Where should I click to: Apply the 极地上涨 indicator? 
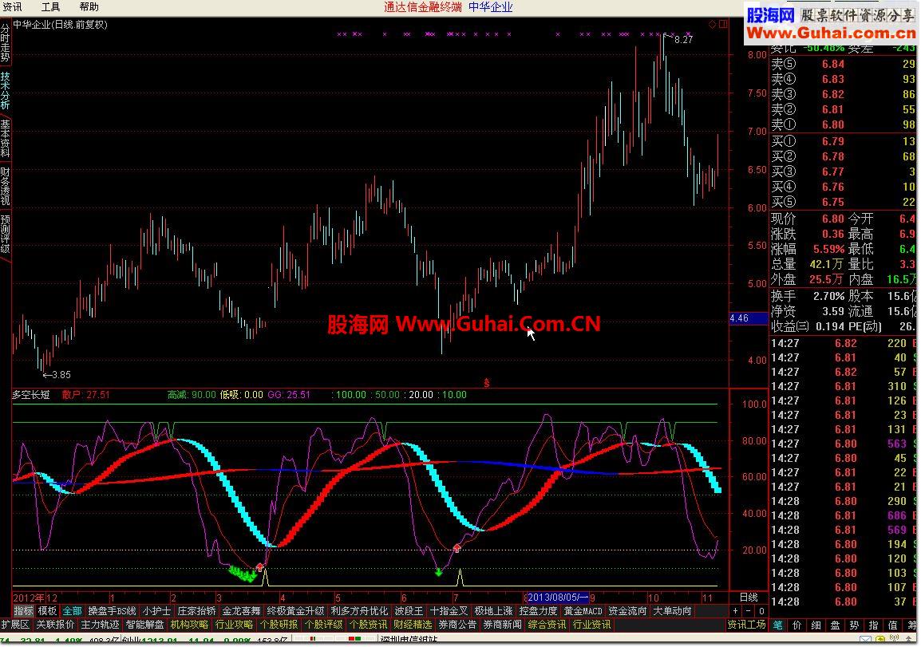[493, 611]
